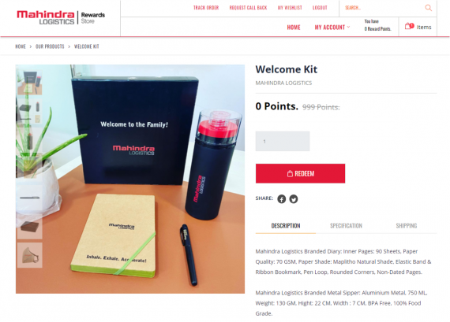
Task: Share on Facebook icon
Action: click(x=282, y=199)
